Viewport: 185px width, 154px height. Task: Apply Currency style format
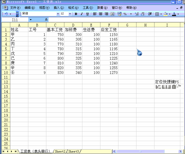(x=119, y=14)
